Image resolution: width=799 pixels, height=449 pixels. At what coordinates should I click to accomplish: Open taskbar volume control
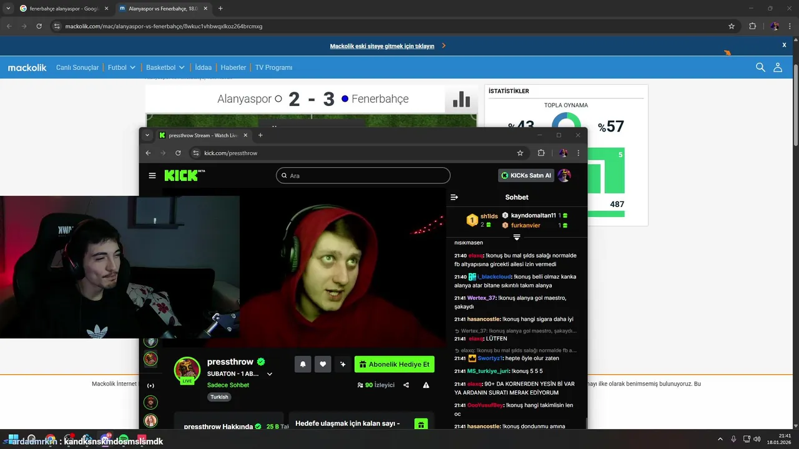coord(757,439)
